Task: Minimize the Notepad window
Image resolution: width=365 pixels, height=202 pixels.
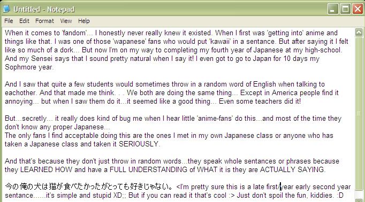Action: (x=333, y=9)
